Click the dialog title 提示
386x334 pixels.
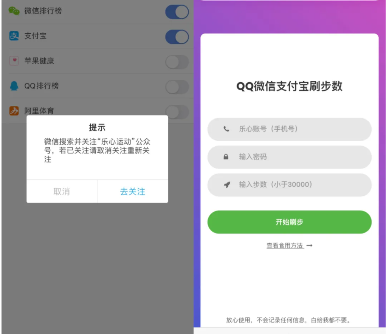click(x=97, y=127)
